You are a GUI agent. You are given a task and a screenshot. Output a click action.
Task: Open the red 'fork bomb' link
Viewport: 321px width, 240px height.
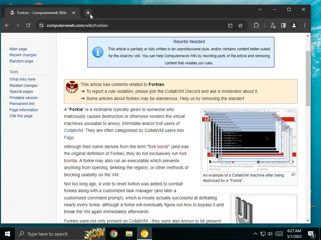(158, 147)
